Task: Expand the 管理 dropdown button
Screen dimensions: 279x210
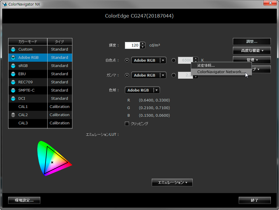Action: coord(252,59)
